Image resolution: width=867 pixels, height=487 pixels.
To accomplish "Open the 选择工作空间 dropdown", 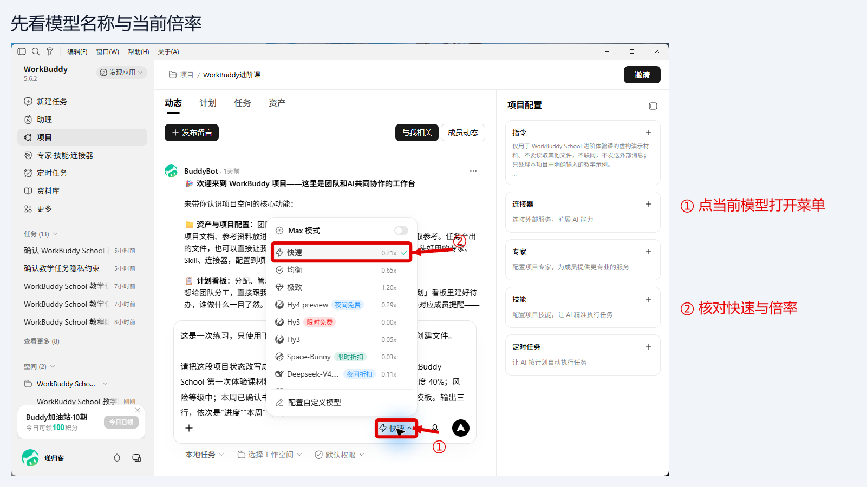I will click(x=270, y=455).
